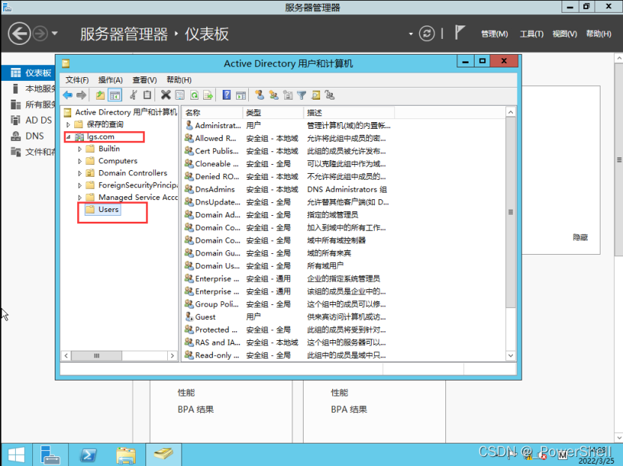Click the add-to-group toolbar icon
Image resolution: width=623 pixels, height=466 pixels.
(329, 95)
